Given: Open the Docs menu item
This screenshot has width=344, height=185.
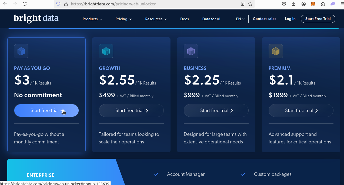Looking at the screenshot, I should 185,19.
